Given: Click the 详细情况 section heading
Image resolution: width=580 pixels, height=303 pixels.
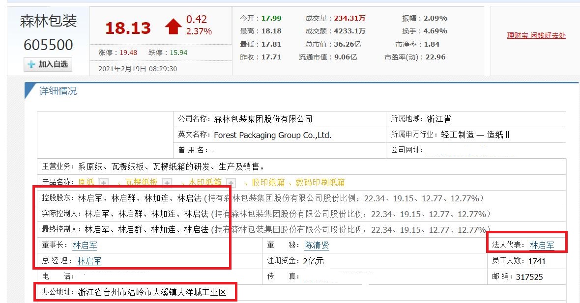Looking at the screenshot, I should pos(58,91).
